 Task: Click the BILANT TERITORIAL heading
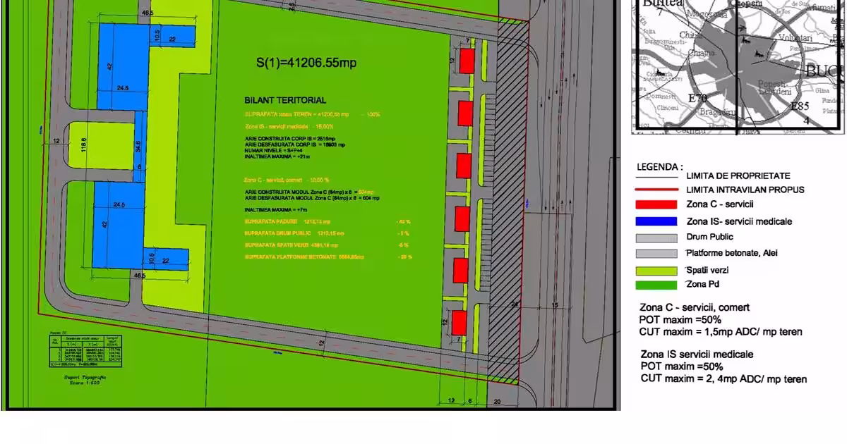283,100
